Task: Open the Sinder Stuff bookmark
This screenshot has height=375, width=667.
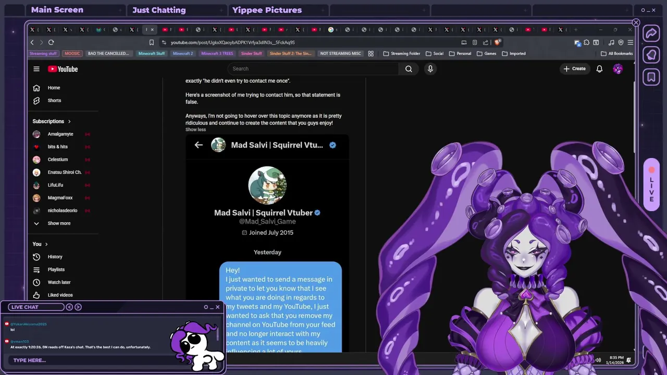Action: [251, 54]
